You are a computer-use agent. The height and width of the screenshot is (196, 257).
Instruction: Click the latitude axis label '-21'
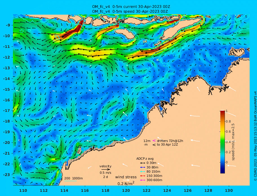pyautogui.click(x=7, y=153)
